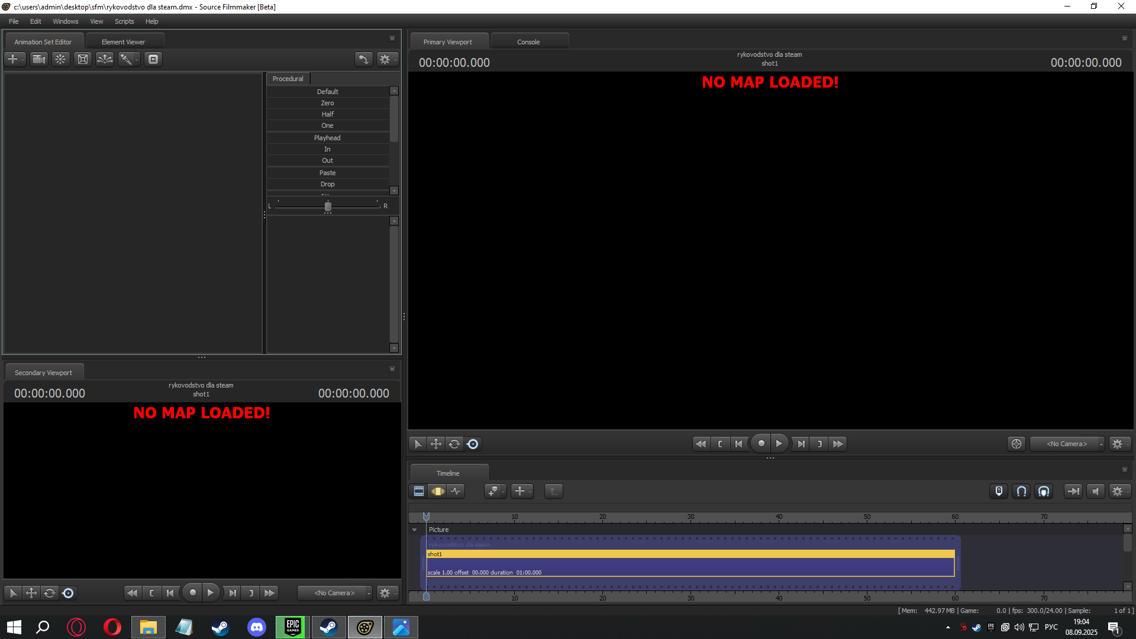Switch to the Element Viewer tab

(123, 42)
